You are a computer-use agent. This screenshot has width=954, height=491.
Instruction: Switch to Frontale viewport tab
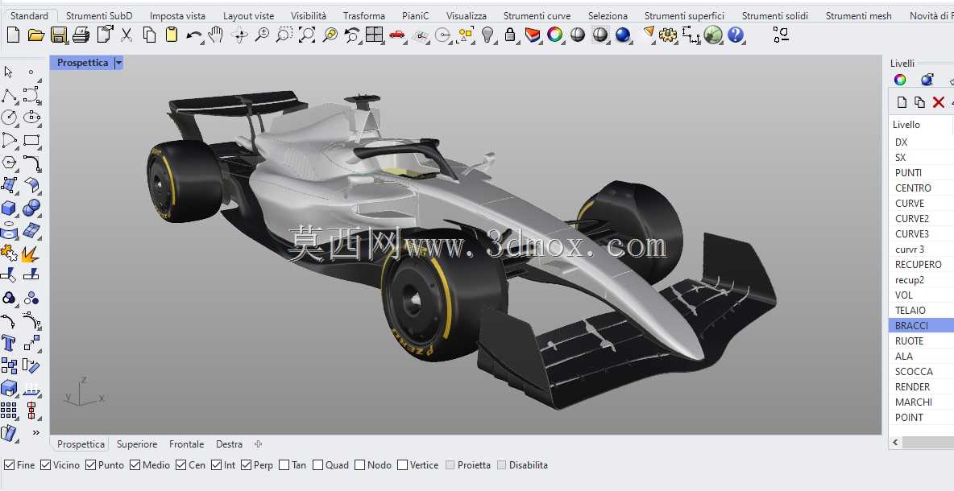tap(187, 444)
